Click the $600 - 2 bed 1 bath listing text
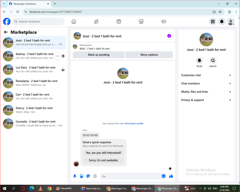Image resolution: width=240 pixels, height=192 pixels. click(95, 48)
